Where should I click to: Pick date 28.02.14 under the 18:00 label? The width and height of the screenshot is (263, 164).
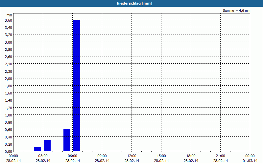click(x=191, y=161)
